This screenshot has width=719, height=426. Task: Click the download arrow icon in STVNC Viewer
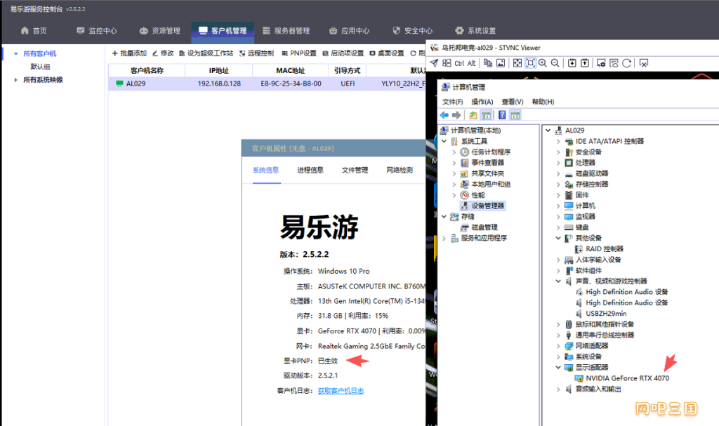tap(572, 63)
